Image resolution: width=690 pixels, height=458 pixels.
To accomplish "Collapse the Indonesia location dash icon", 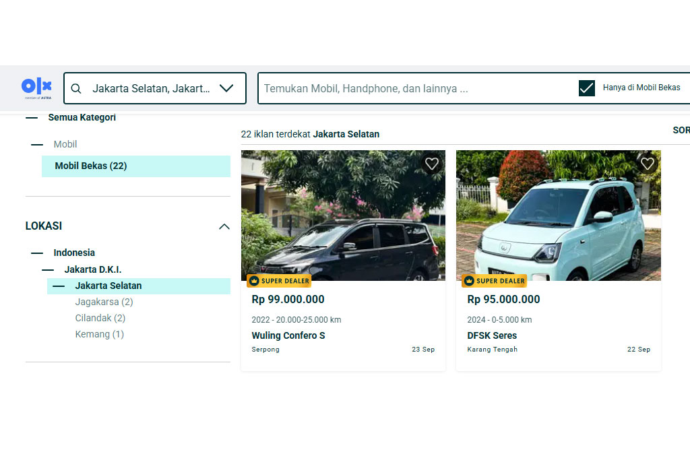I will point(37,253).
